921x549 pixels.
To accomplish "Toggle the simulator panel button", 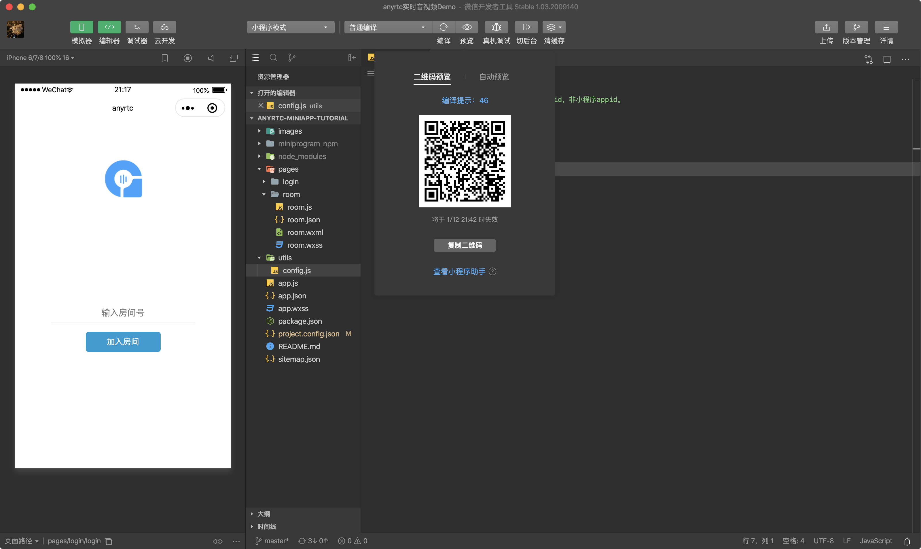I will (x=82, y=27).
